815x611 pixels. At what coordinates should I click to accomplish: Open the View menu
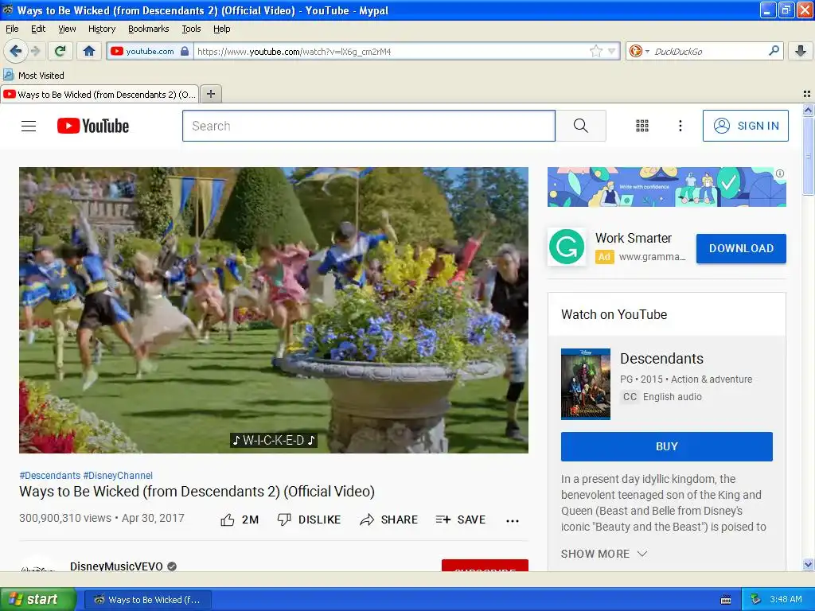click(x=67, y=29)
